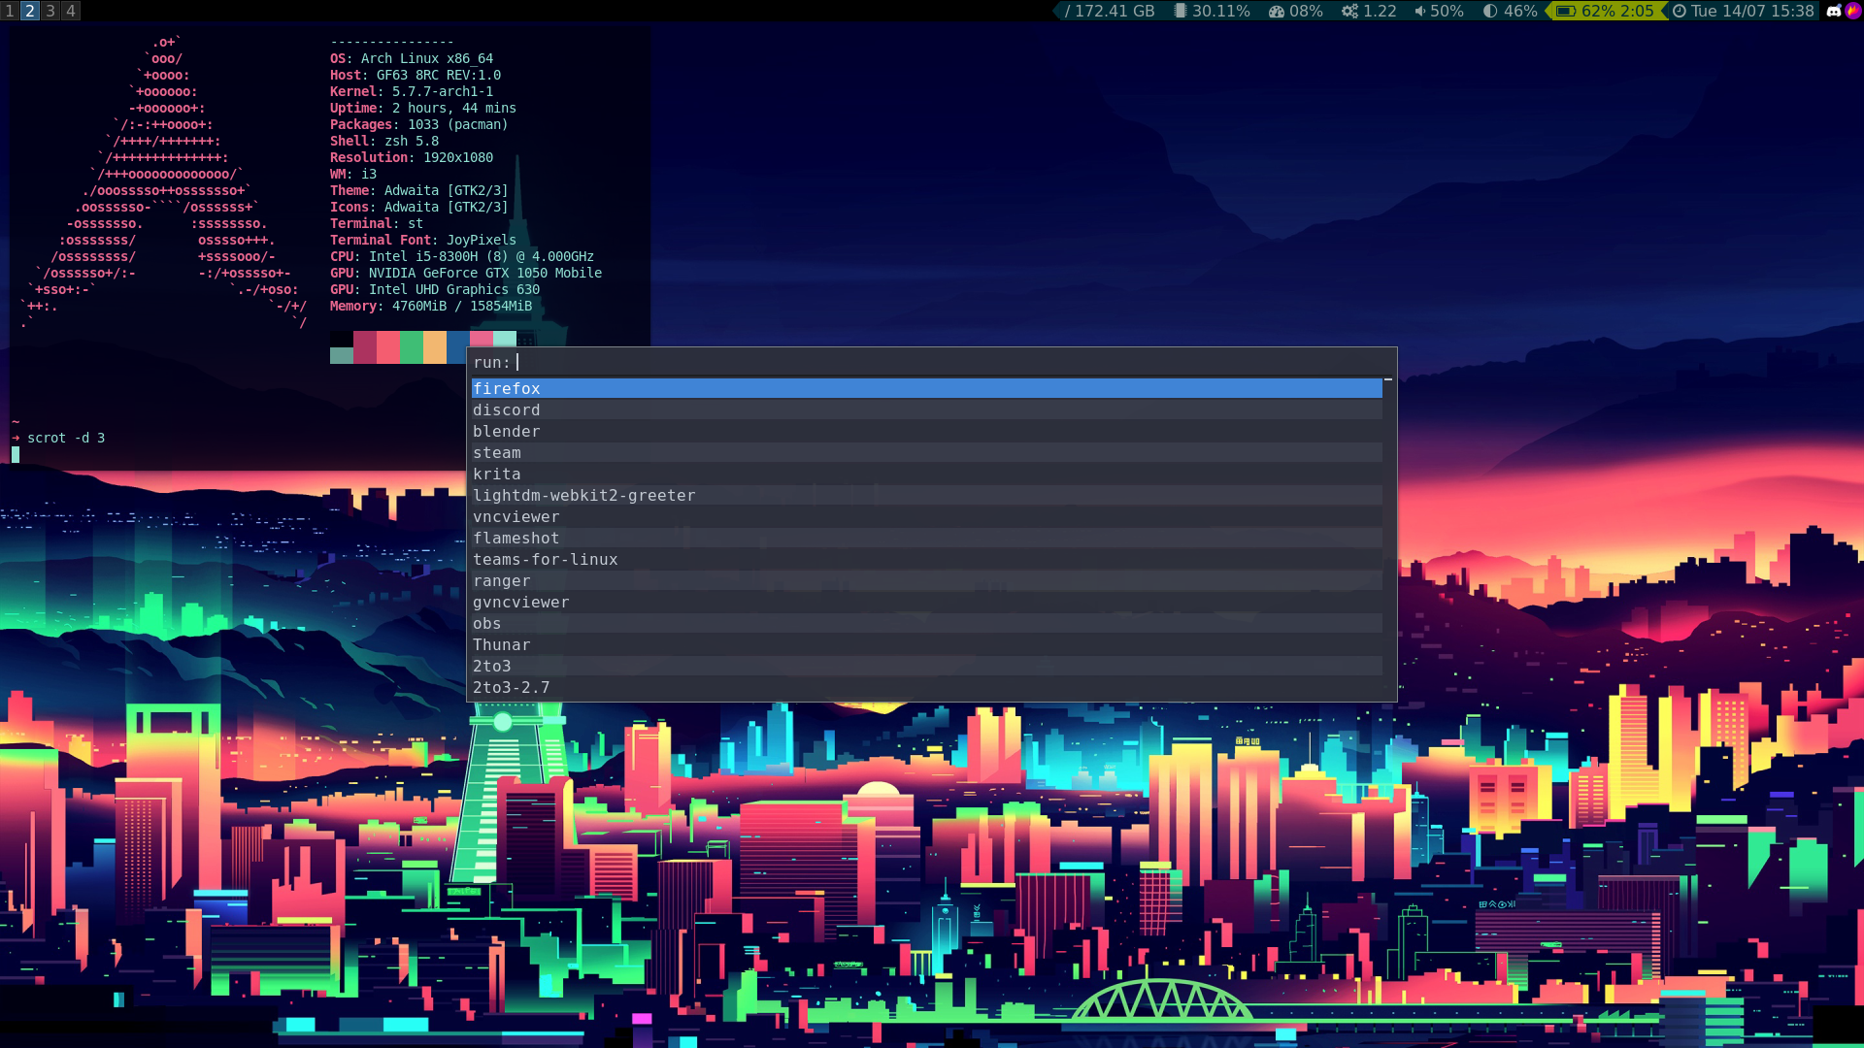The height and width of the screenshot is (1048, 1864).
Task: Click the disk usage 172.41 GB readout
Action: tap(1110, 12)
